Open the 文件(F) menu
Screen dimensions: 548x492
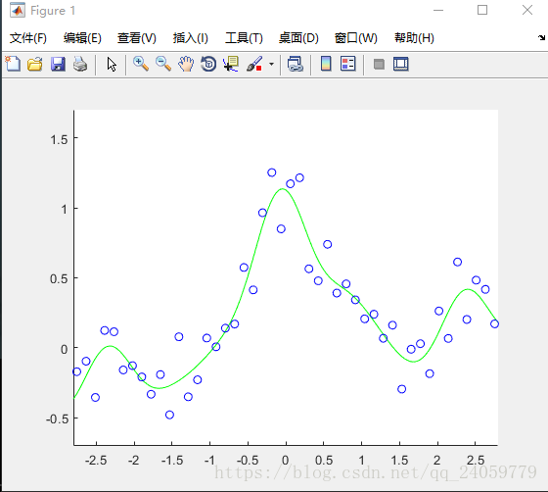pyautogui.click(x=28, y=38)
